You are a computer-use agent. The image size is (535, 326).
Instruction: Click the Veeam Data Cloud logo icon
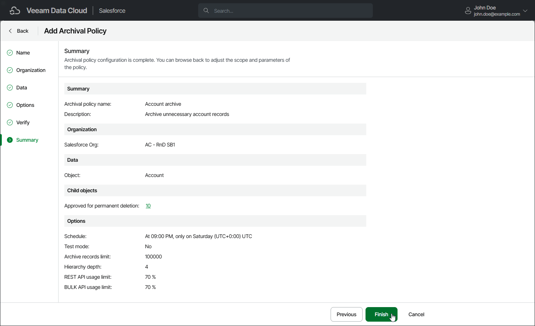coord(15,11)
